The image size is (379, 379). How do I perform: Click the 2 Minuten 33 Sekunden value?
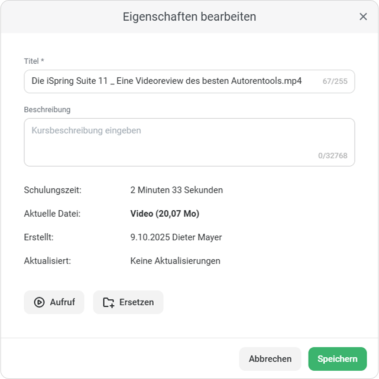[176, 190]
